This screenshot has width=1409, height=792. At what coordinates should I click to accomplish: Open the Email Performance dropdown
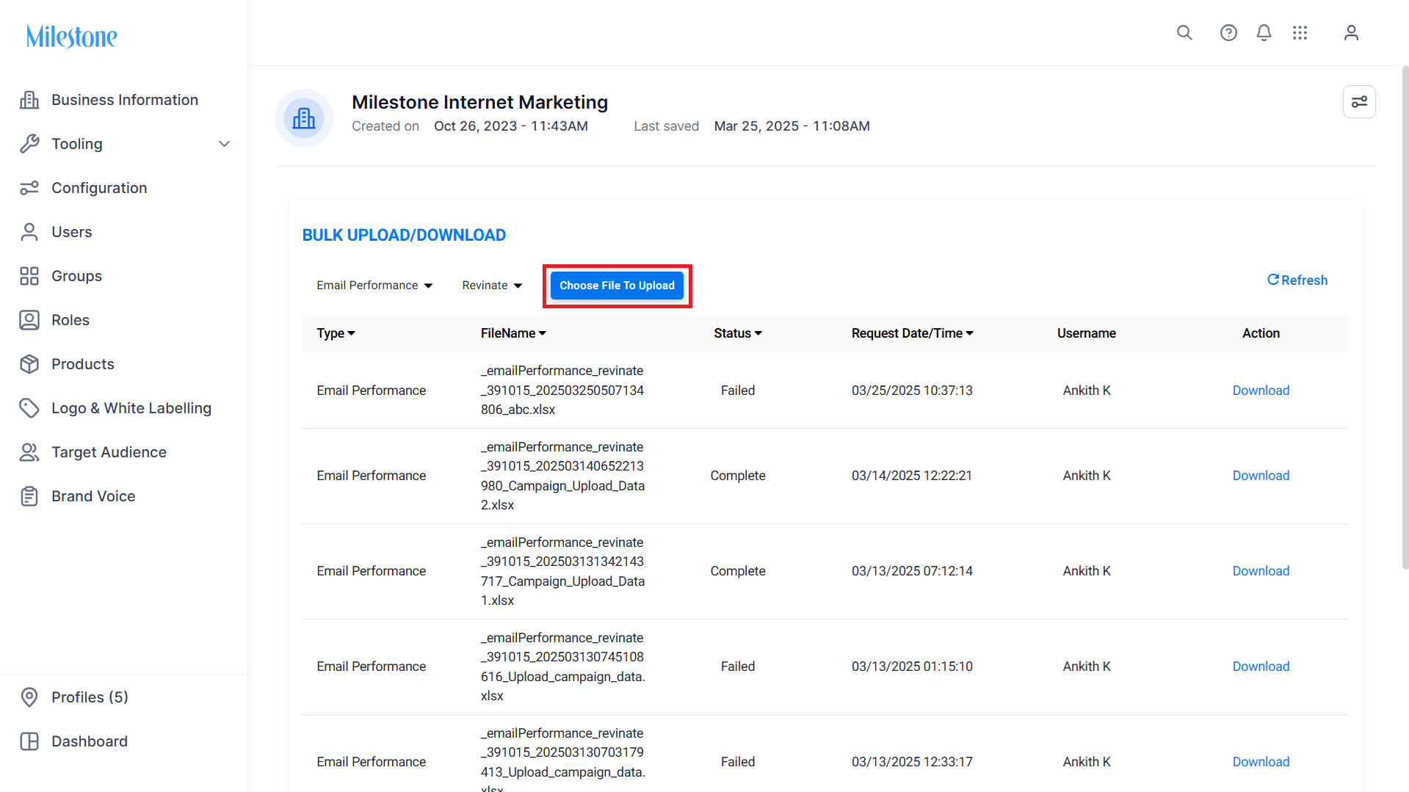coord(374,286)
